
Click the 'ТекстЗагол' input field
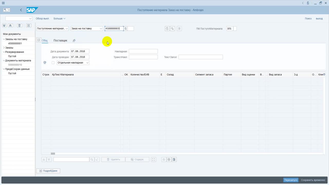tap(201, 57)
